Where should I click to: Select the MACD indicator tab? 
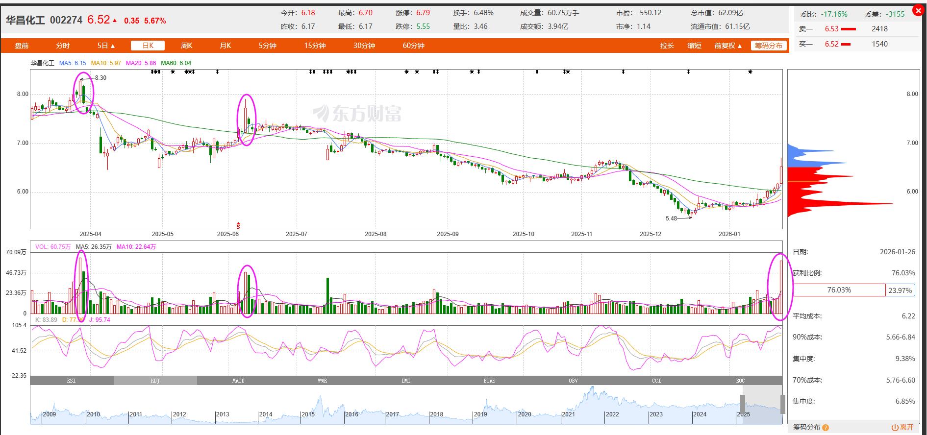[238, 381]
